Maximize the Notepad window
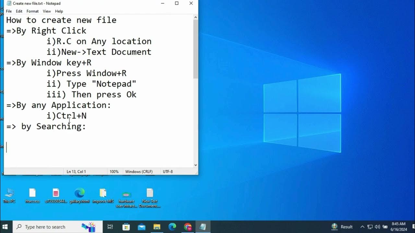Image resolution: width=415 pixels, height=233 pixels. (x=177, y=3)
